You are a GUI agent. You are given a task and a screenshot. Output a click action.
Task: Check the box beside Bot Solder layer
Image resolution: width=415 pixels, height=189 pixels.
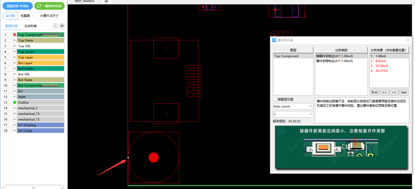(x=10, y=69)
